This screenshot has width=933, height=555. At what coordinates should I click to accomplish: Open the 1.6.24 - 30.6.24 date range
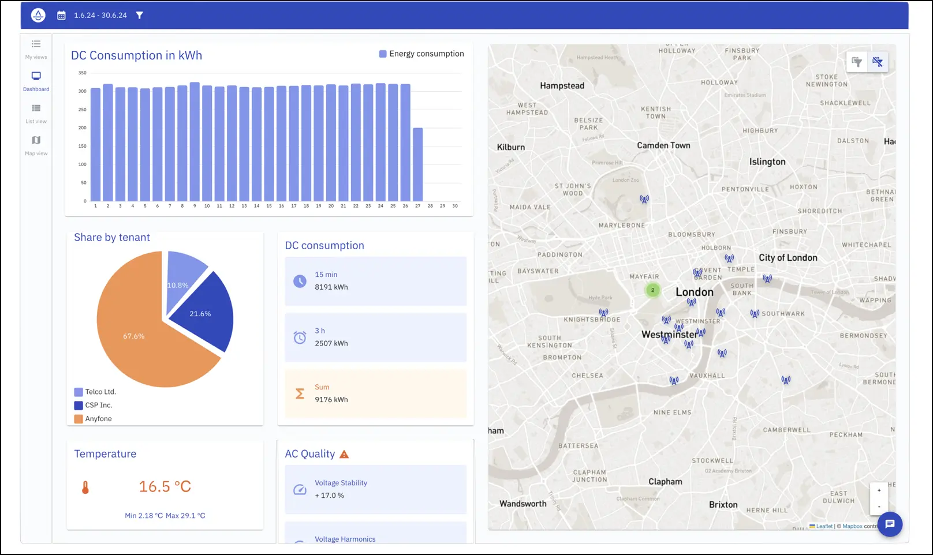[x=100, y=16]
